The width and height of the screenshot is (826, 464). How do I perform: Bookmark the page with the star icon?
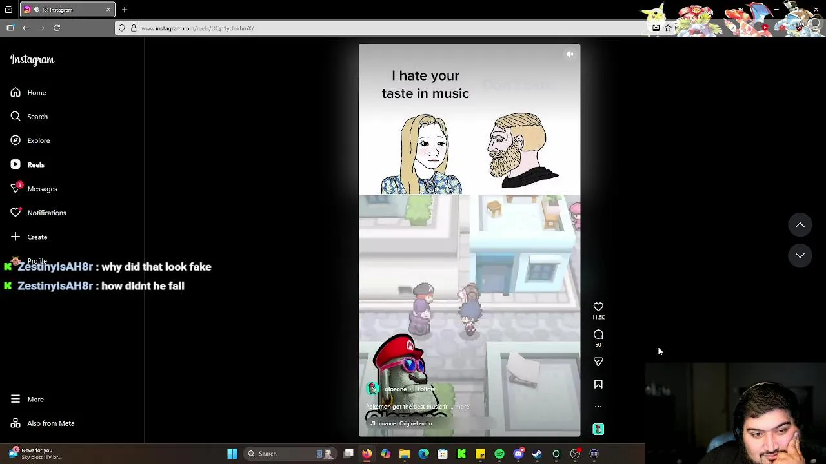click(668, 28)
